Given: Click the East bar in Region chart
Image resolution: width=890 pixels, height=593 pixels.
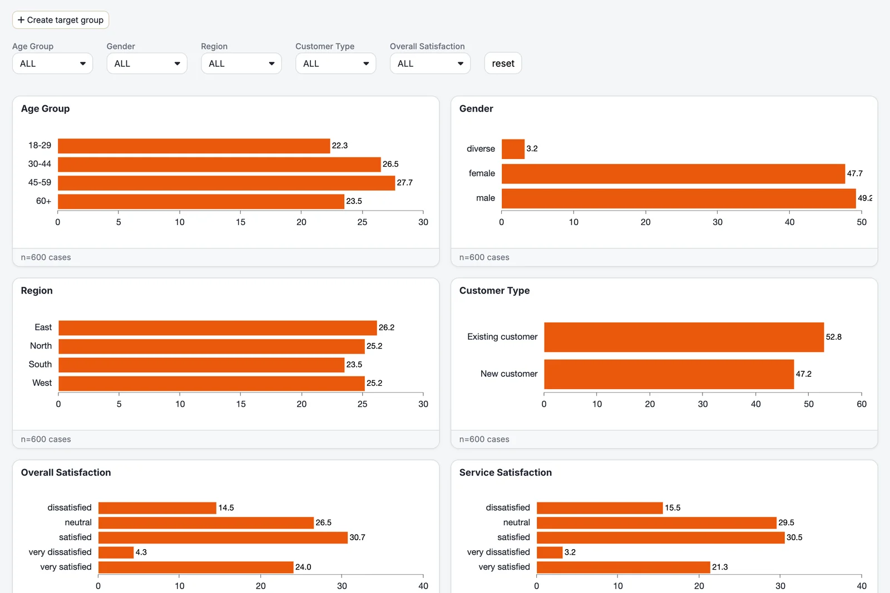Looking at the screenshot, I should [x=217, y=328].
